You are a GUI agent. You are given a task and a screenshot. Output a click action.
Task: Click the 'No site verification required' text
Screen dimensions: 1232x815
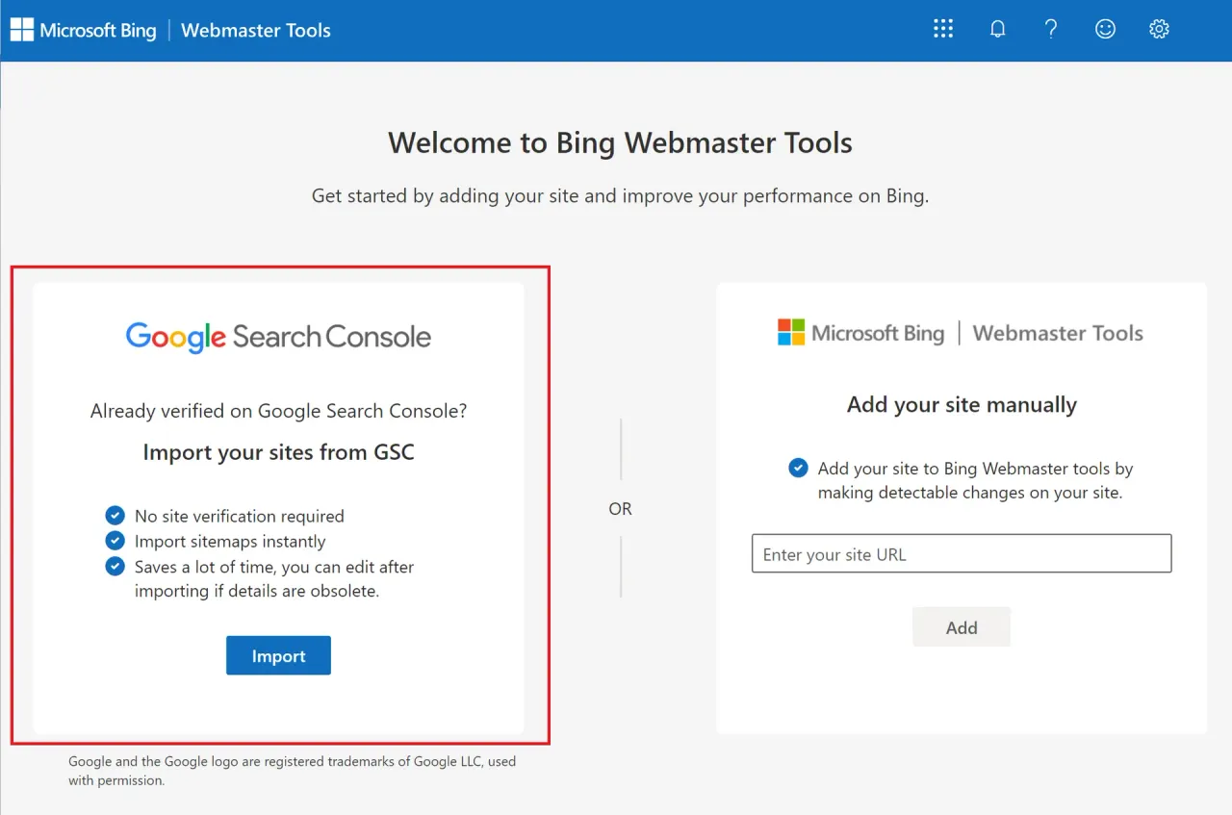(239, 516)
